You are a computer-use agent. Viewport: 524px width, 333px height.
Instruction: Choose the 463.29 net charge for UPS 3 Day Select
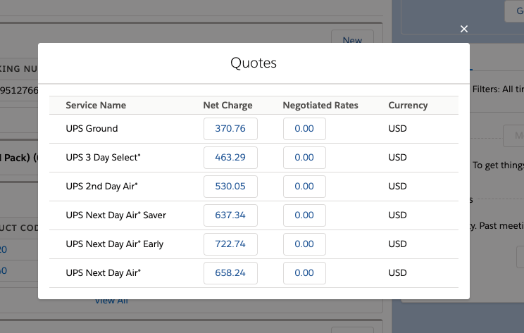230,157
